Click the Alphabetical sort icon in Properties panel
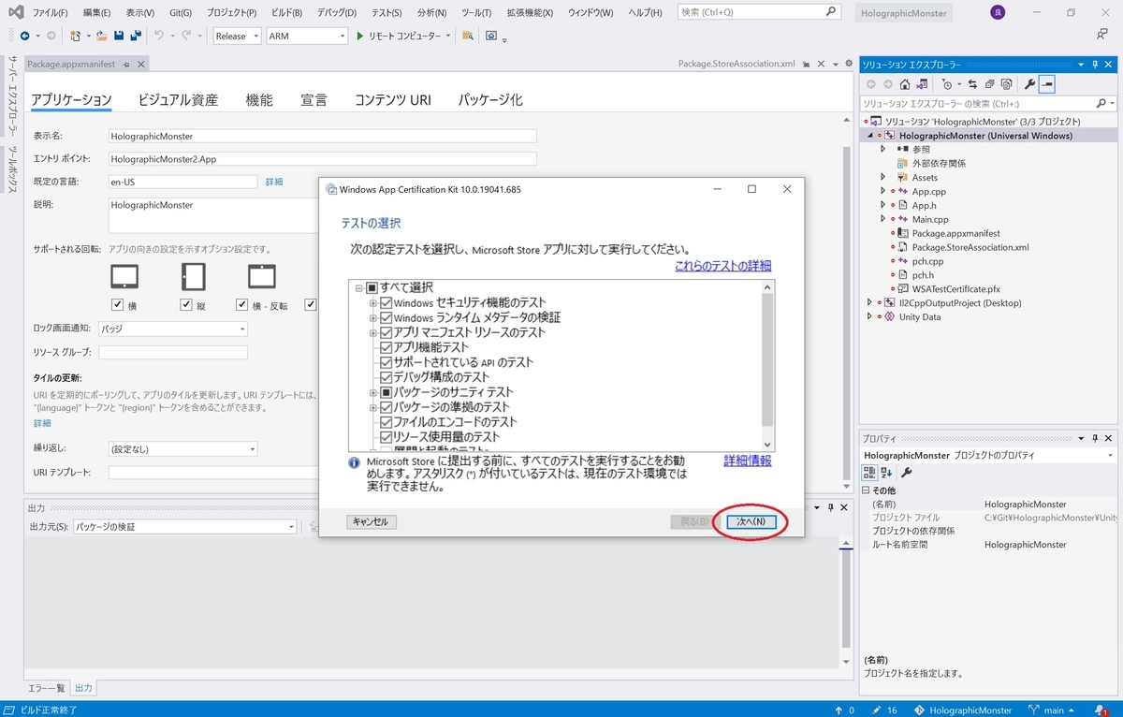The height and width of the screenshot is (717, 1123). (x=886, y=472)
